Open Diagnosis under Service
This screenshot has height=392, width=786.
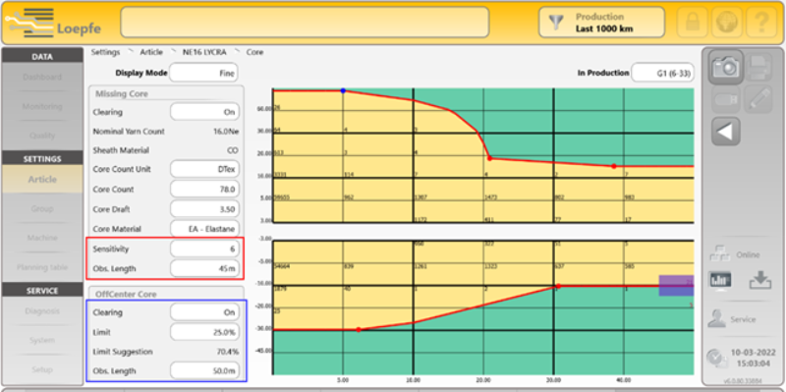[x=42, y=310]
